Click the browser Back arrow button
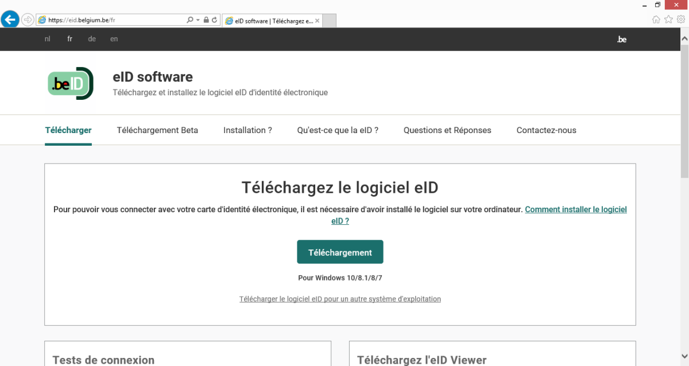 10,20
